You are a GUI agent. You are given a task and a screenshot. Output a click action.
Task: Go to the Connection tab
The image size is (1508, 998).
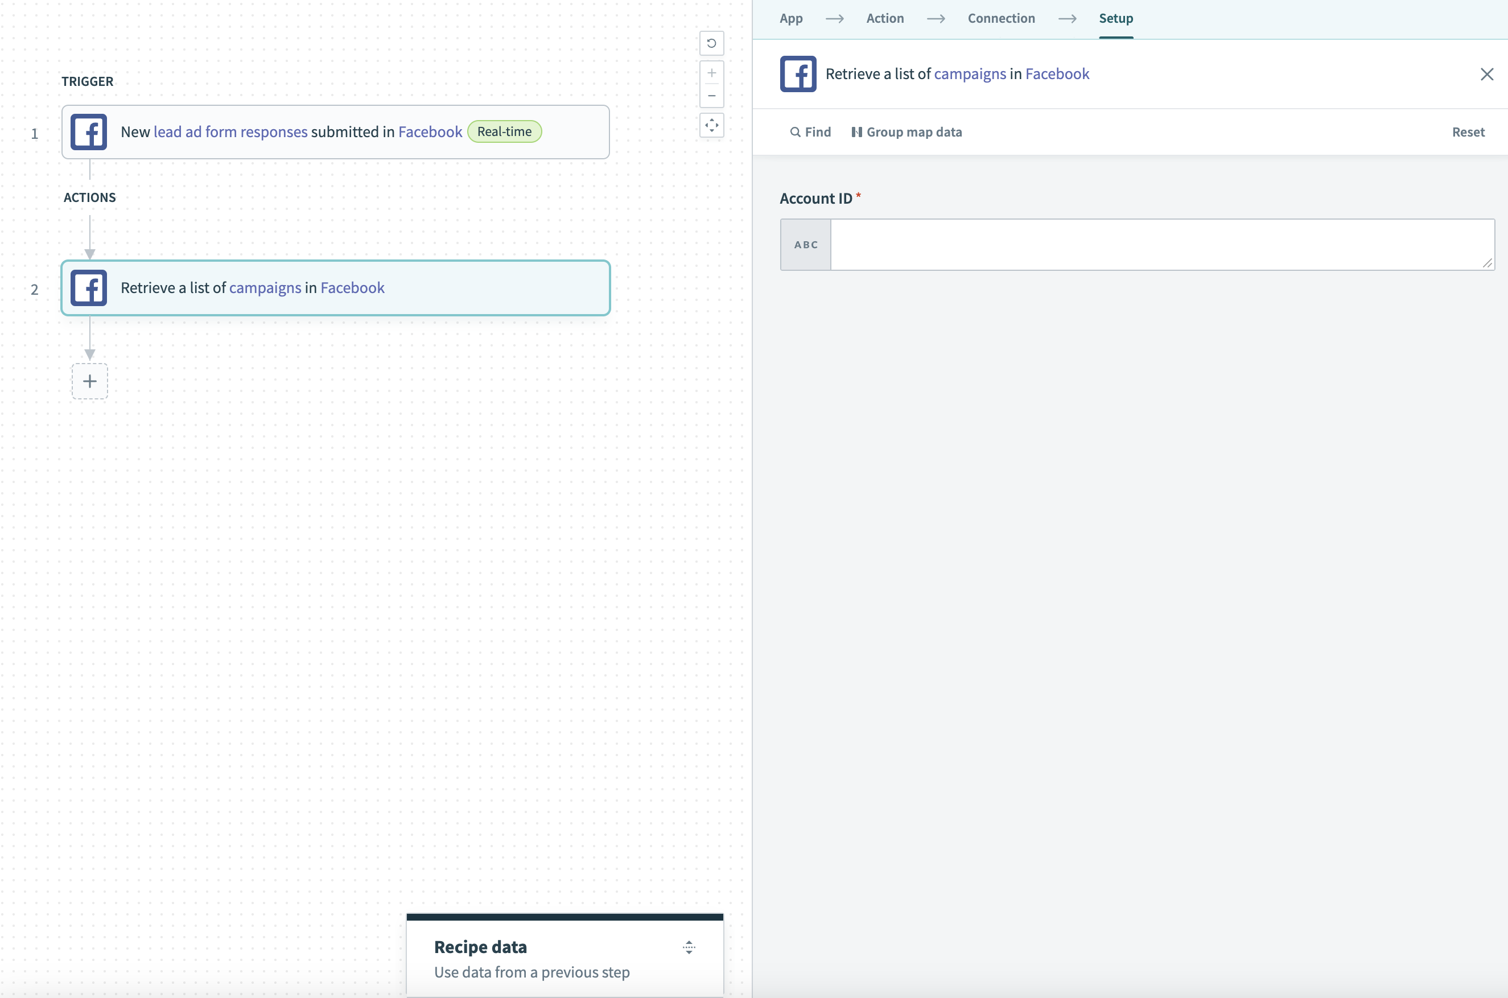point(1000,18)
